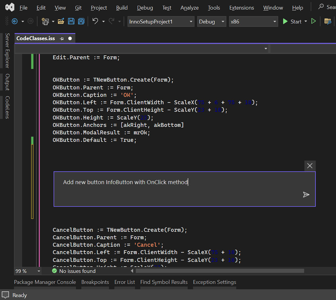Click the Open File folder icon

coord(61,21)
